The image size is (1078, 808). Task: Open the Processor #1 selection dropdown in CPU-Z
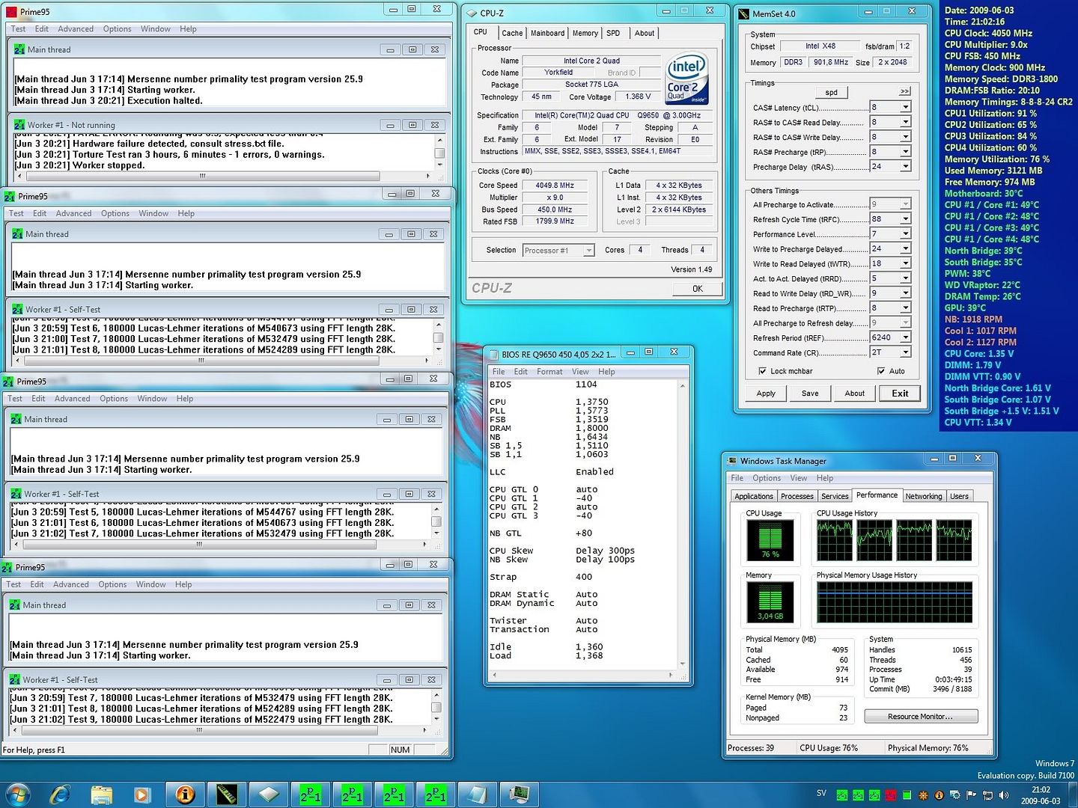[x=589, y=251]
